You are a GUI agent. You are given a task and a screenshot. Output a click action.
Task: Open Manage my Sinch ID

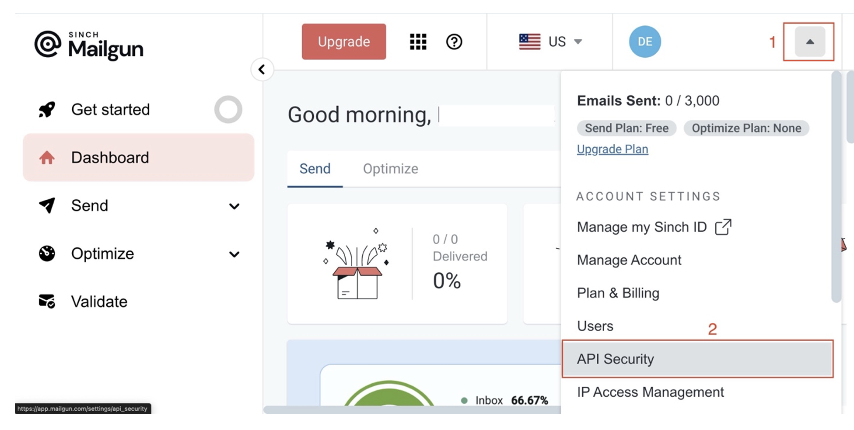[x=641, y=227]
